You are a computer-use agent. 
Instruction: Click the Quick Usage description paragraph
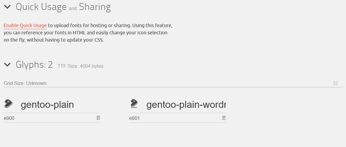[88, 33]
